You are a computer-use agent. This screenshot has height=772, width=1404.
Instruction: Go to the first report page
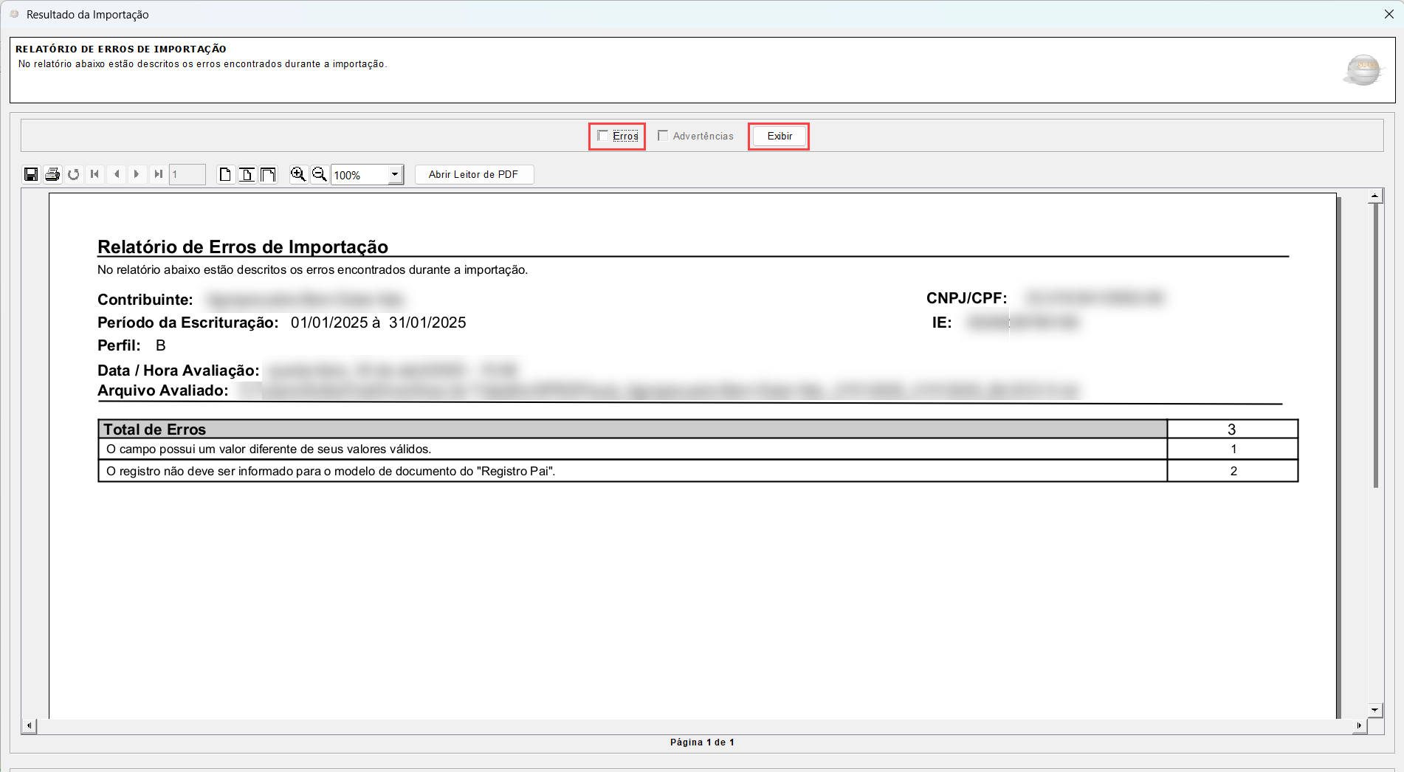point(94,174)
